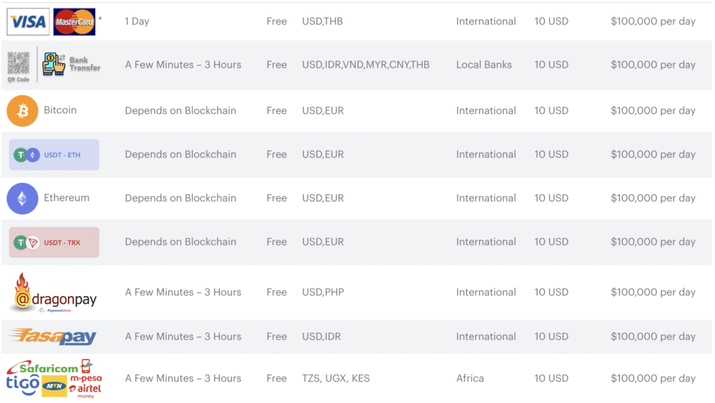Click the "1 Day" processing time
Image resolution: width=715 pixels, height=403 pixels.
(137, 22)
